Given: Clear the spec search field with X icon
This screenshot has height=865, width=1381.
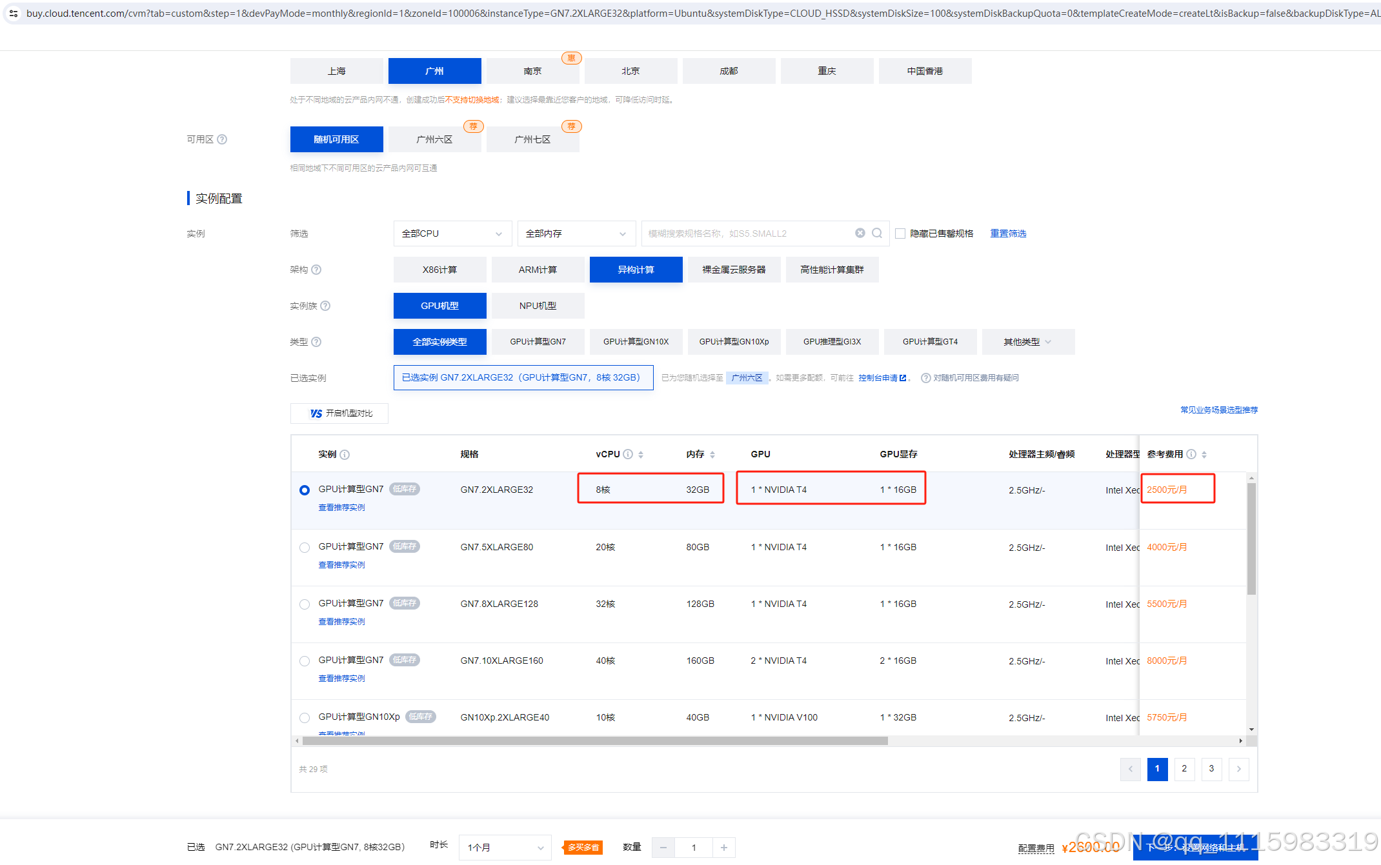Looking at the screenshot, I should point(860,234).
